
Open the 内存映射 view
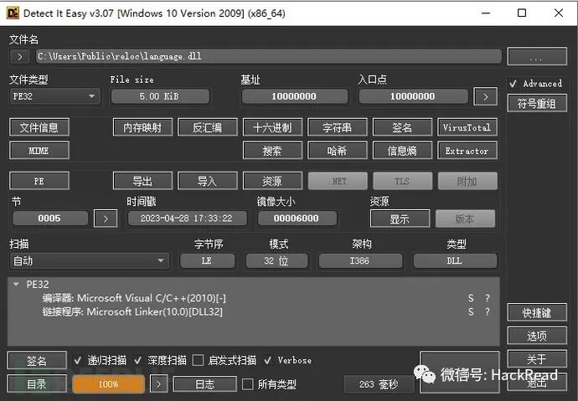pos(142,127)
